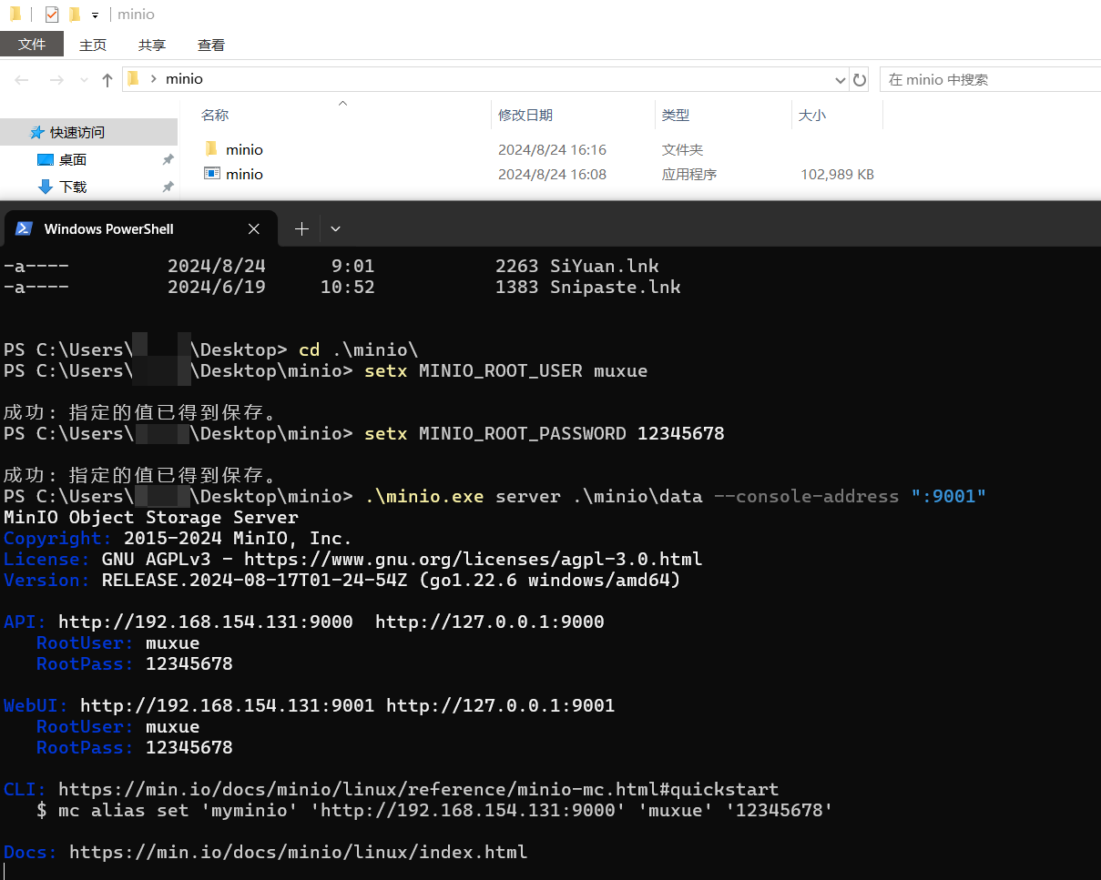
Task: Open the terminal new-tab dropdown chevron
Action: (x=334, y=228)
